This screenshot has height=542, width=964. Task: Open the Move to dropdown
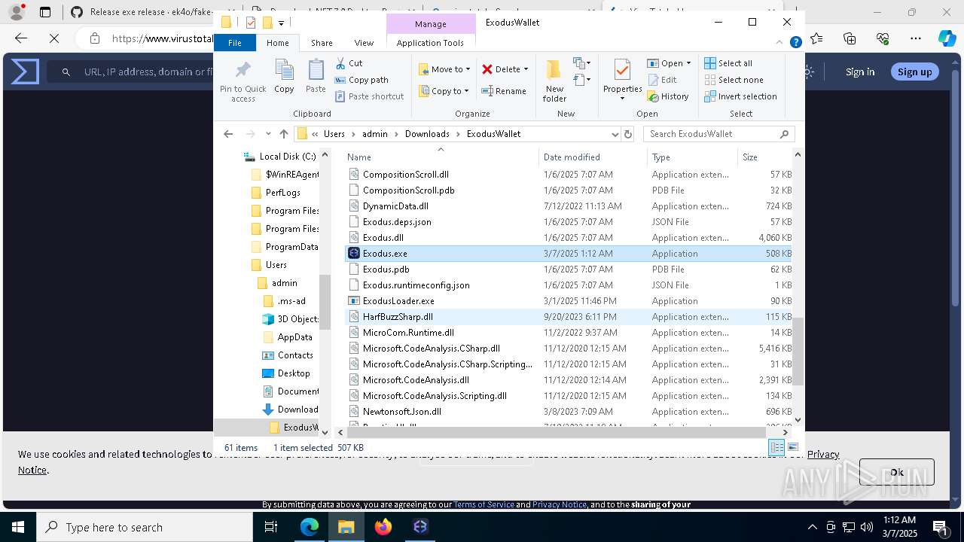[444, 69]
